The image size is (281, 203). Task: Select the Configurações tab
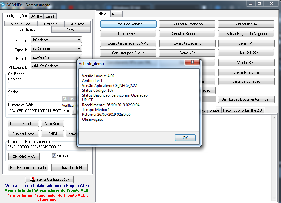16,15
